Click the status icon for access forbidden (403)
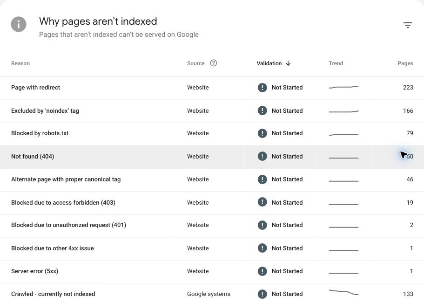This screenshot has height=303, width=424. click(x=262, y=202)
